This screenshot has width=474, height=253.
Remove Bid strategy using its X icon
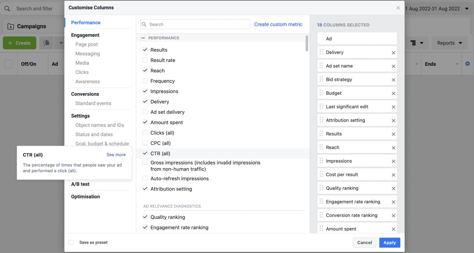[393, 79]
